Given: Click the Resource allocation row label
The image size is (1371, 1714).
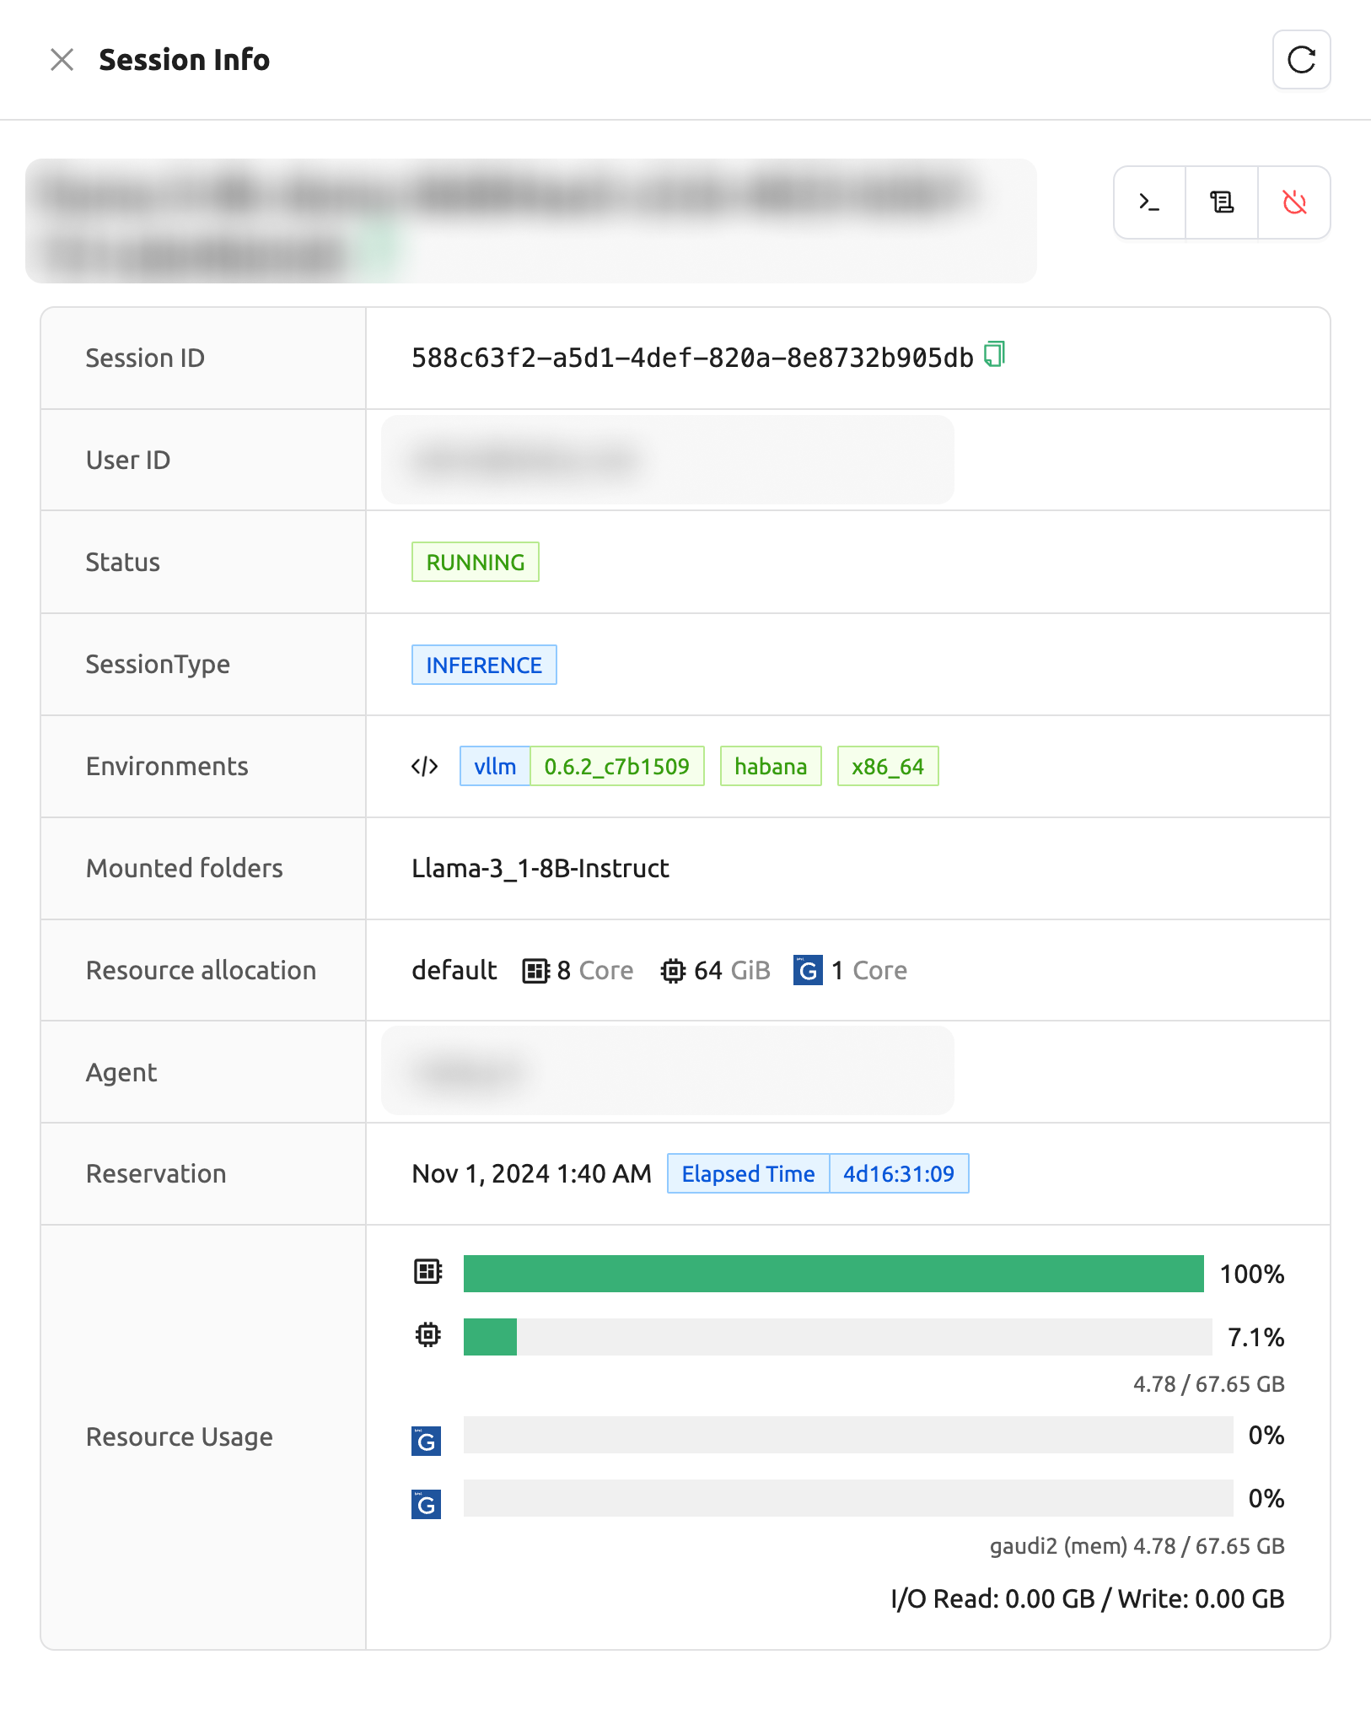Looking at the screenshot, I should 202,970.
